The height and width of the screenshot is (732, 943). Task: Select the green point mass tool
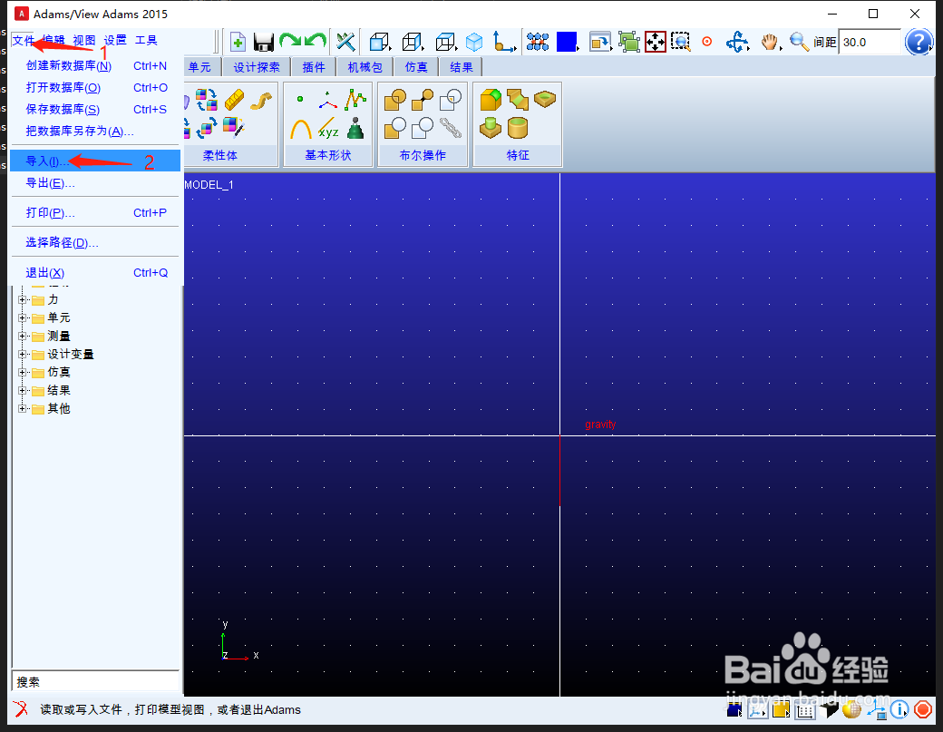click(355, 128)
